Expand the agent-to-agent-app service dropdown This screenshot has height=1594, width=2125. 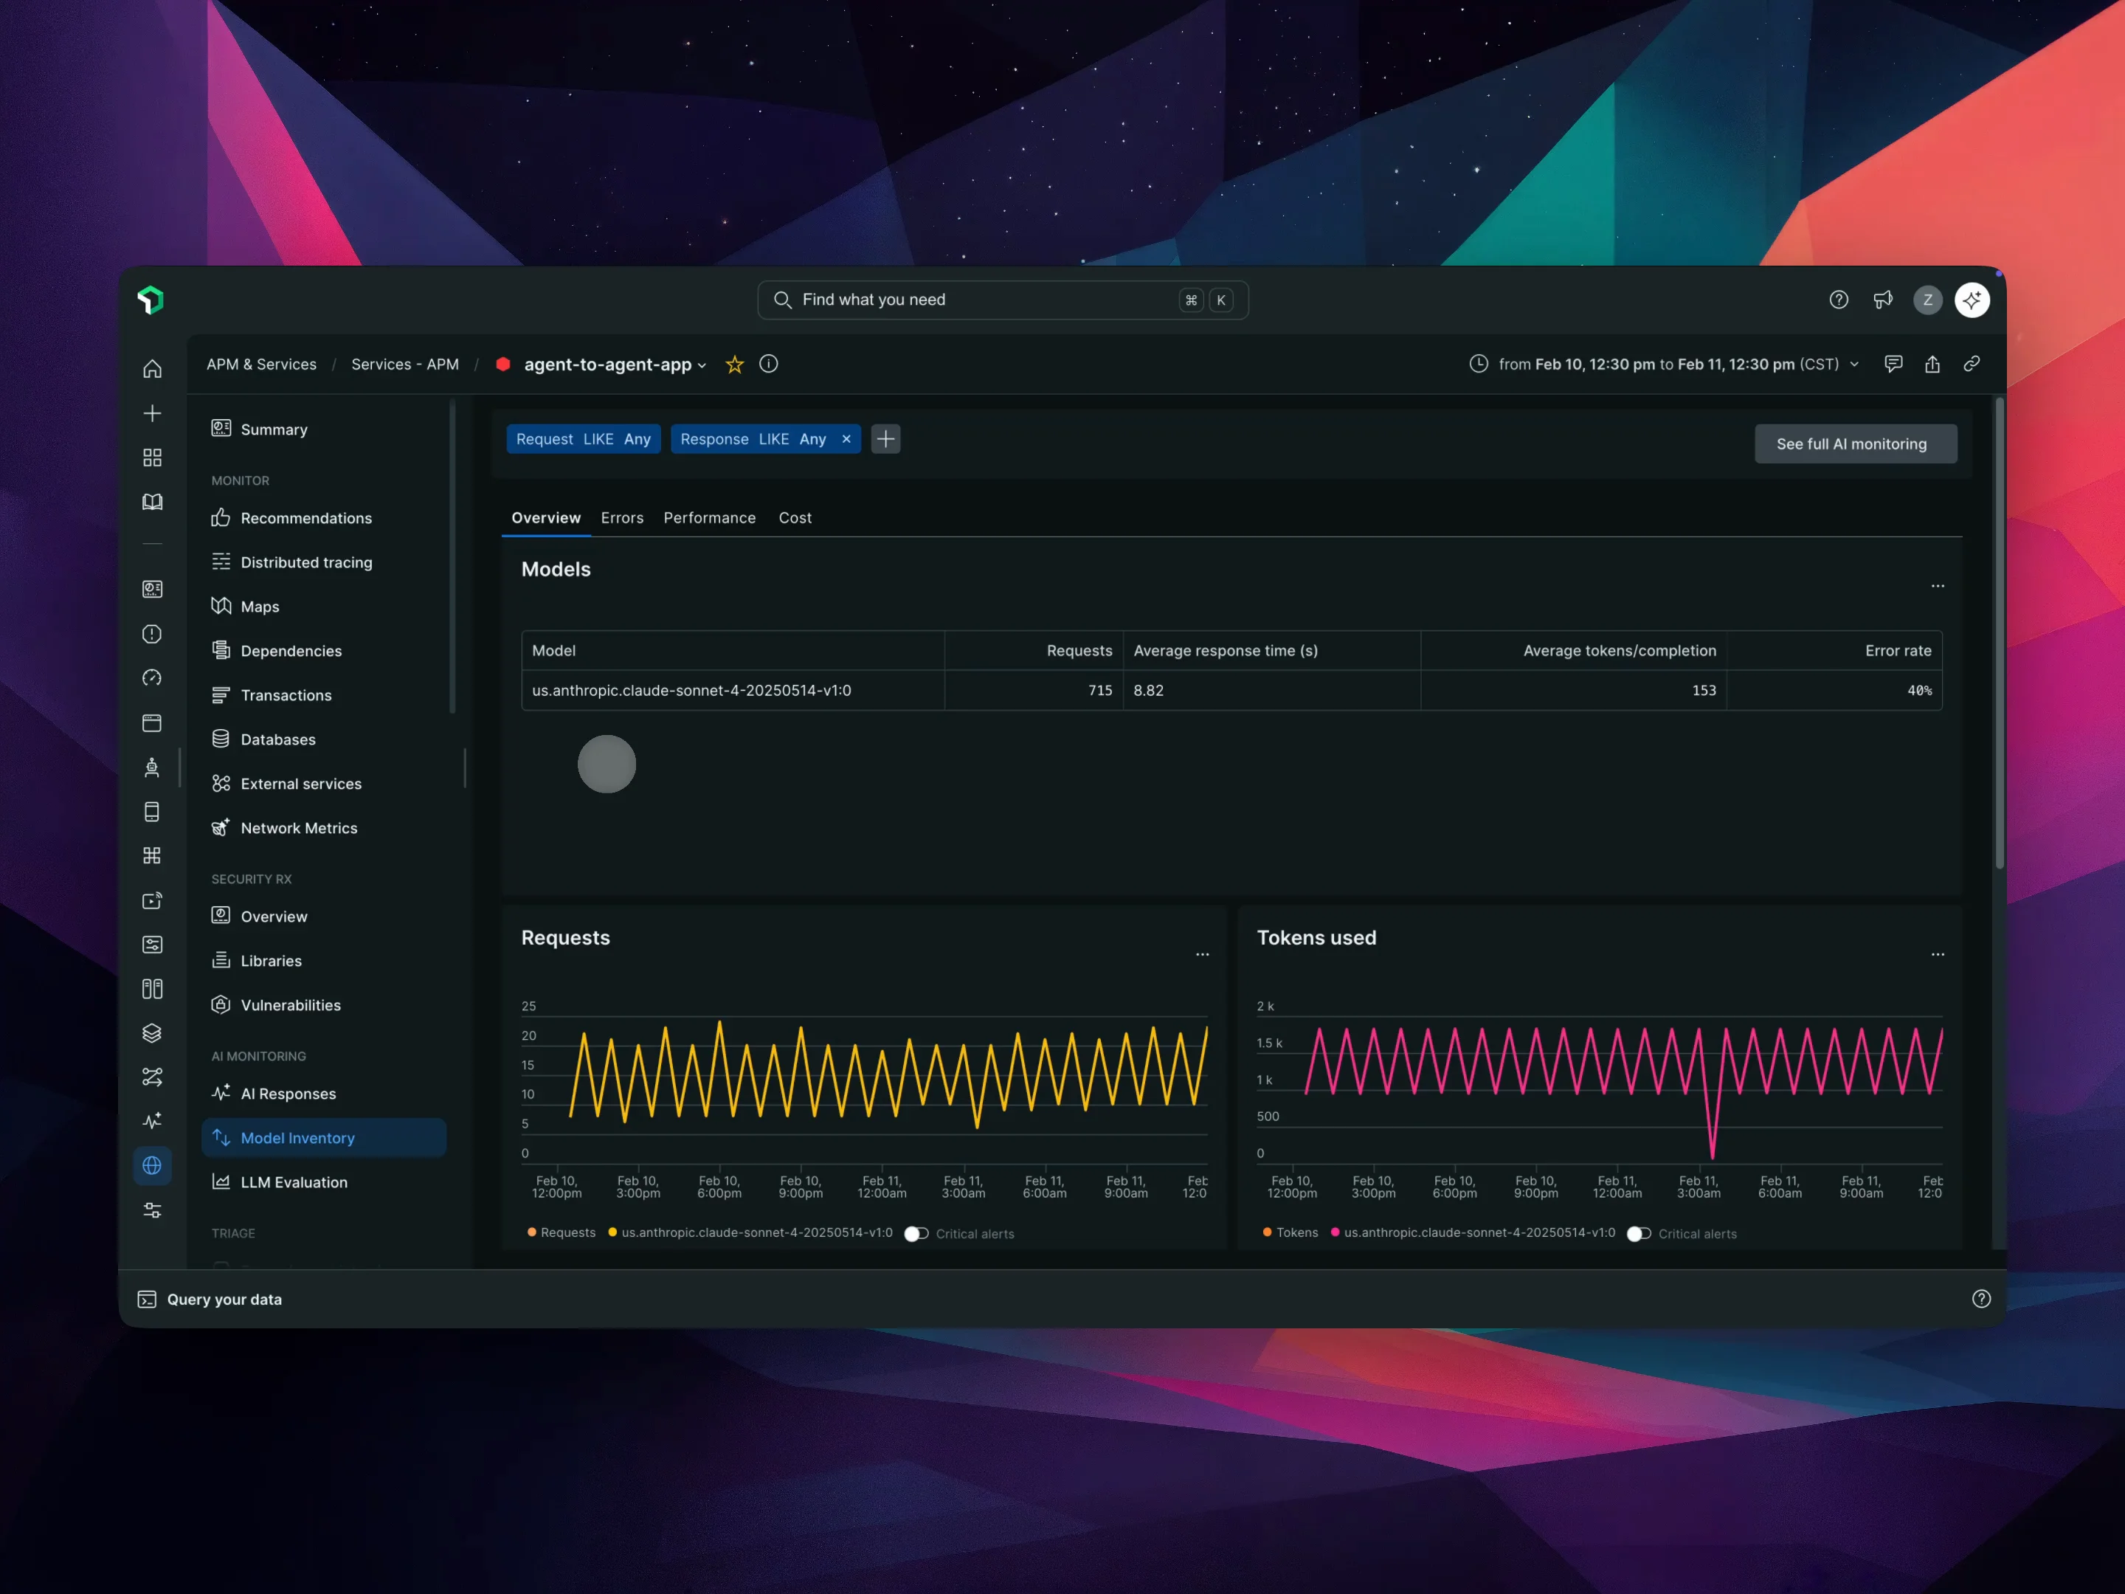pos(704,365)
